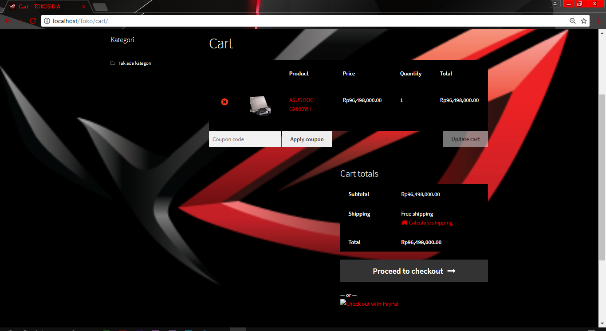
Task: Click the Kategori sidebar heading
Action: 122,39
